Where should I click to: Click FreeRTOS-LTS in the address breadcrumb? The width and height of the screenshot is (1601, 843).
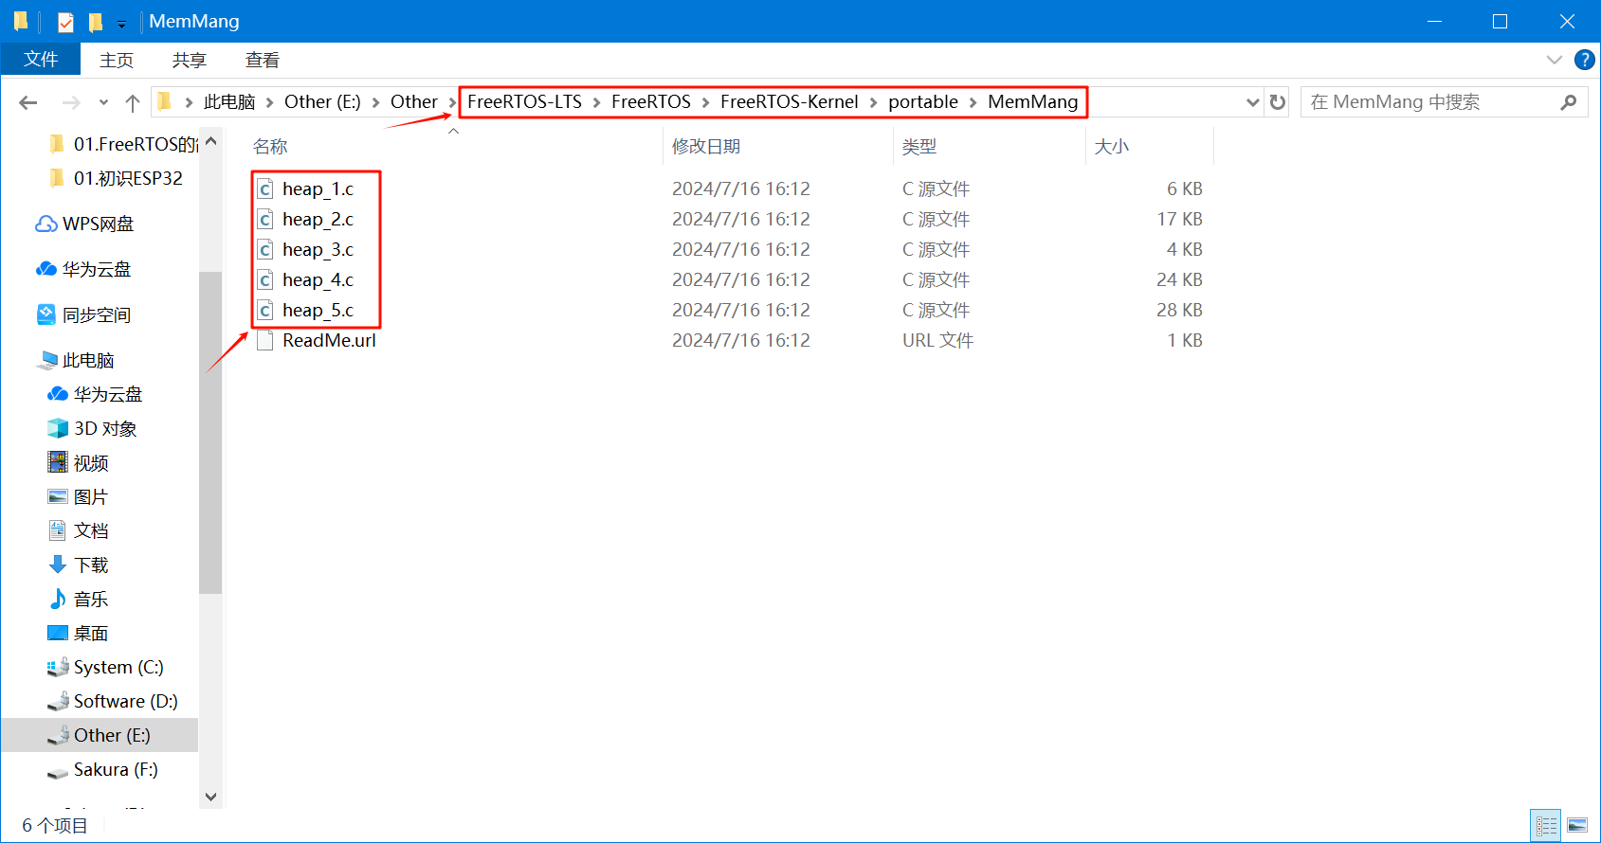coord(524,101)
